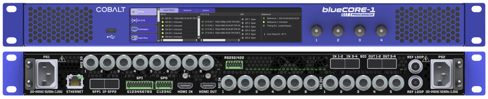Click the Ethernet RJ45 port

point(75,82)
